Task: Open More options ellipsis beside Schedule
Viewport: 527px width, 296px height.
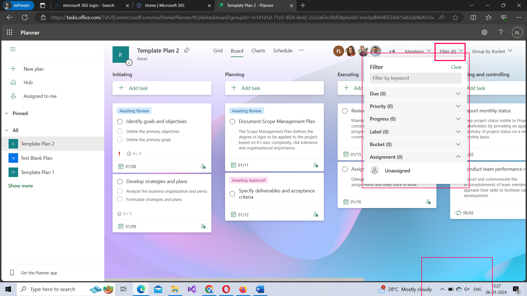Action: [301, 50]
